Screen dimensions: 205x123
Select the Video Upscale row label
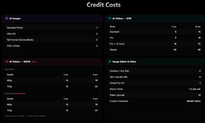(x=117, y=95)
